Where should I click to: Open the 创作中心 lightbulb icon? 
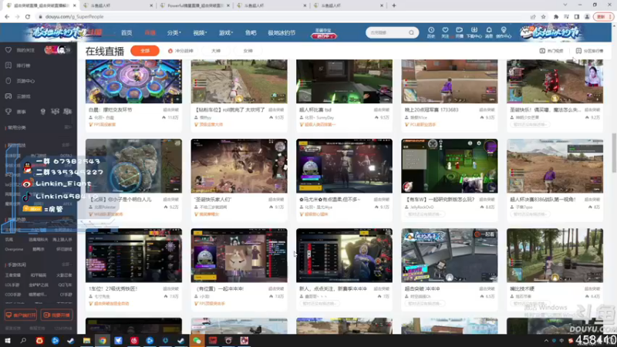click(504, 32)
